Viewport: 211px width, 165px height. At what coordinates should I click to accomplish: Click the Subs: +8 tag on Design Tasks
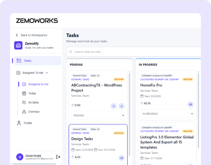coord(95,129)
